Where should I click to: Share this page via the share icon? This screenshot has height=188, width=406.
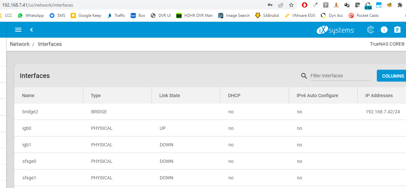(x=281, y=5)
